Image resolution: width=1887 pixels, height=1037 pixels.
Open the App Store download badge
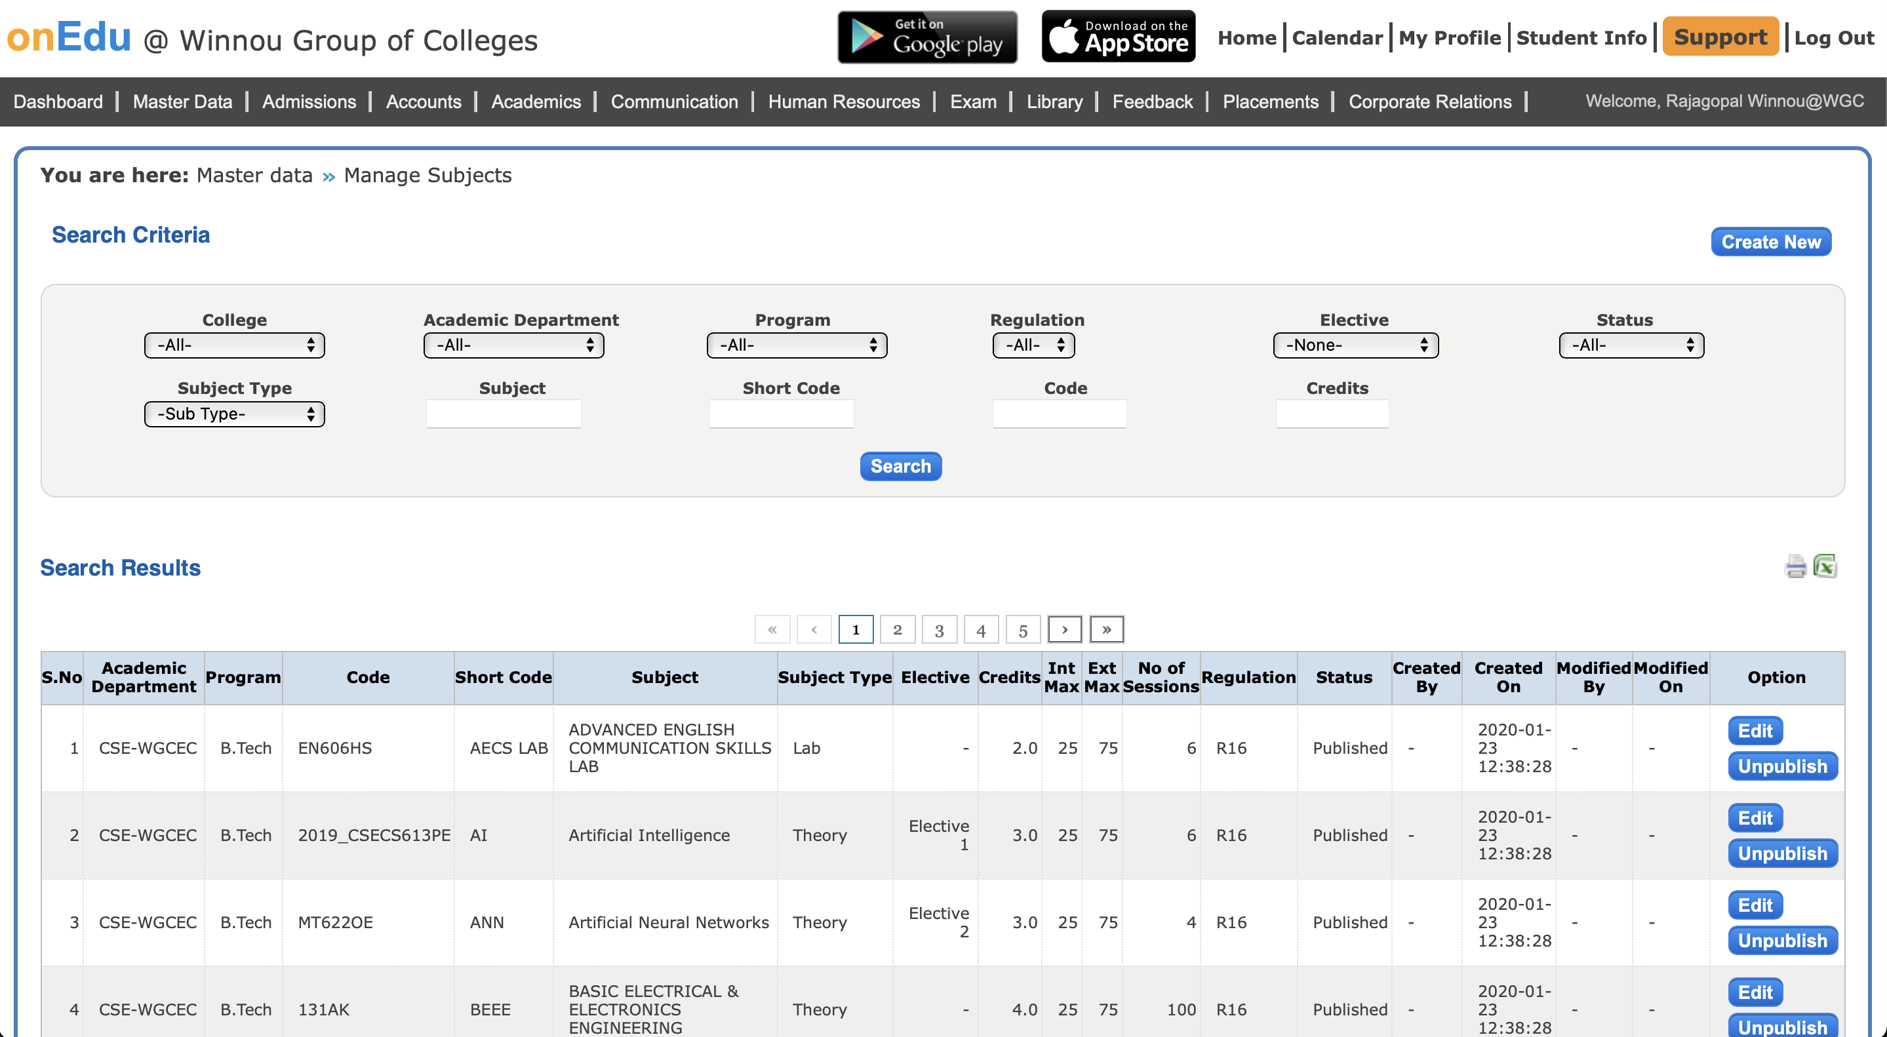coord(1118,37)
